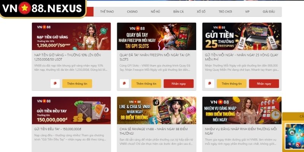This screenshot has width=304, height=152.
Task: Click Nhận ngay on Quay Đã Tay promotion
Action: [x=179, y=84]
